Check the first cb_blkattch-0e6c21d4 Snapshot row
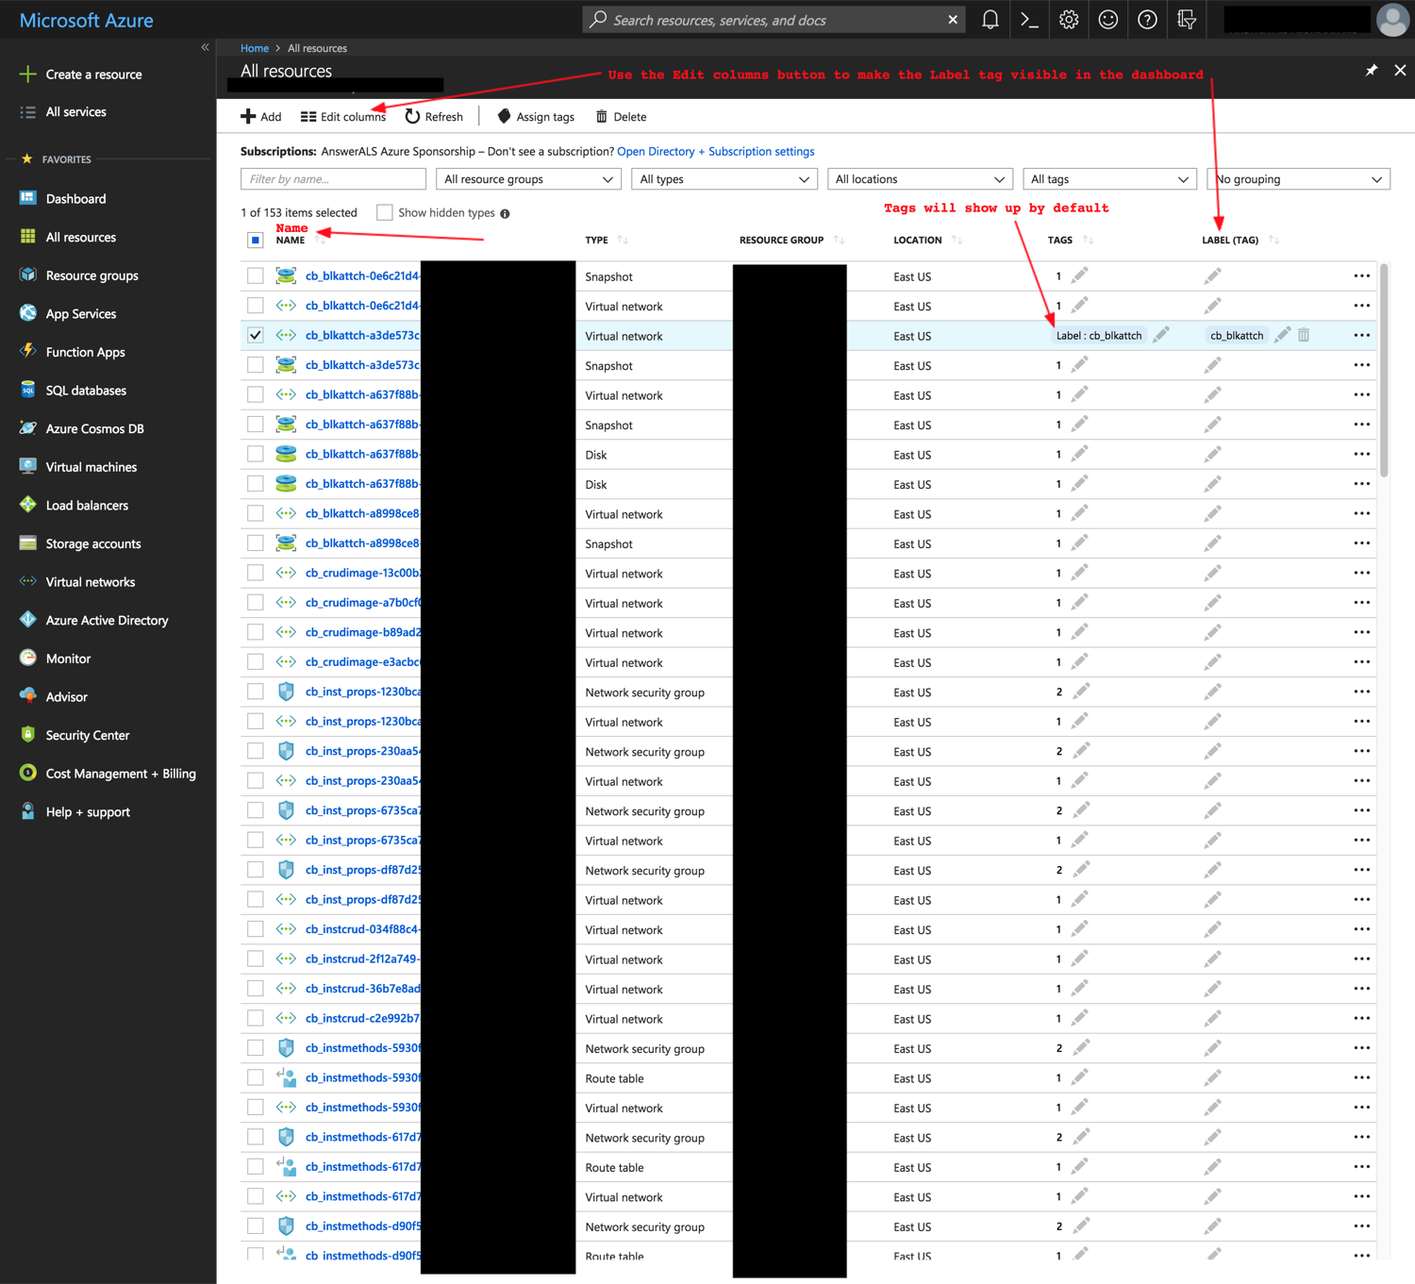The height and width of the screenshot is (1284, 1415). 256,275
